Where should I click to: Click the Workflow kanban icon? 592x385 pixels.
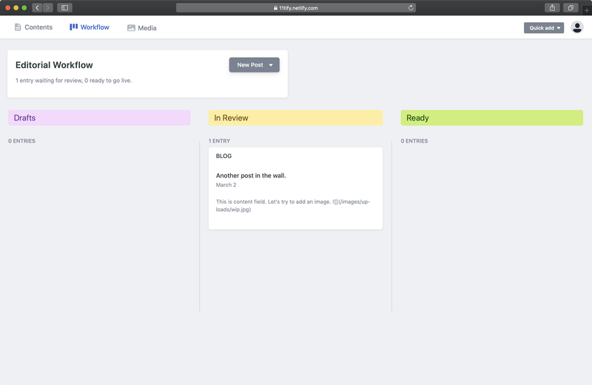click(x=73, y=27)
